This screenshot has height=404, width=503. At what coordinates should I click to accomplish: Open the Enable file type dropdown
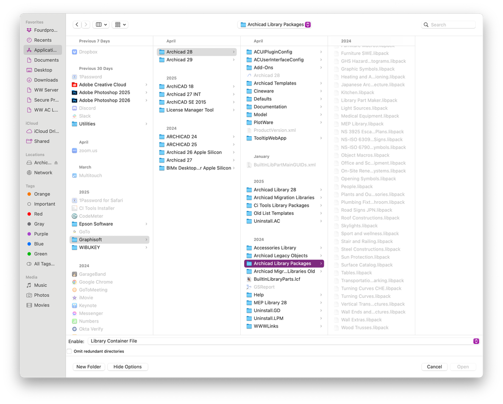(283, 341)
